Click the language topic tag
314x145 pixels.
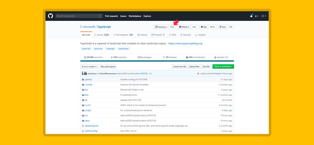[x=110, y=49]
